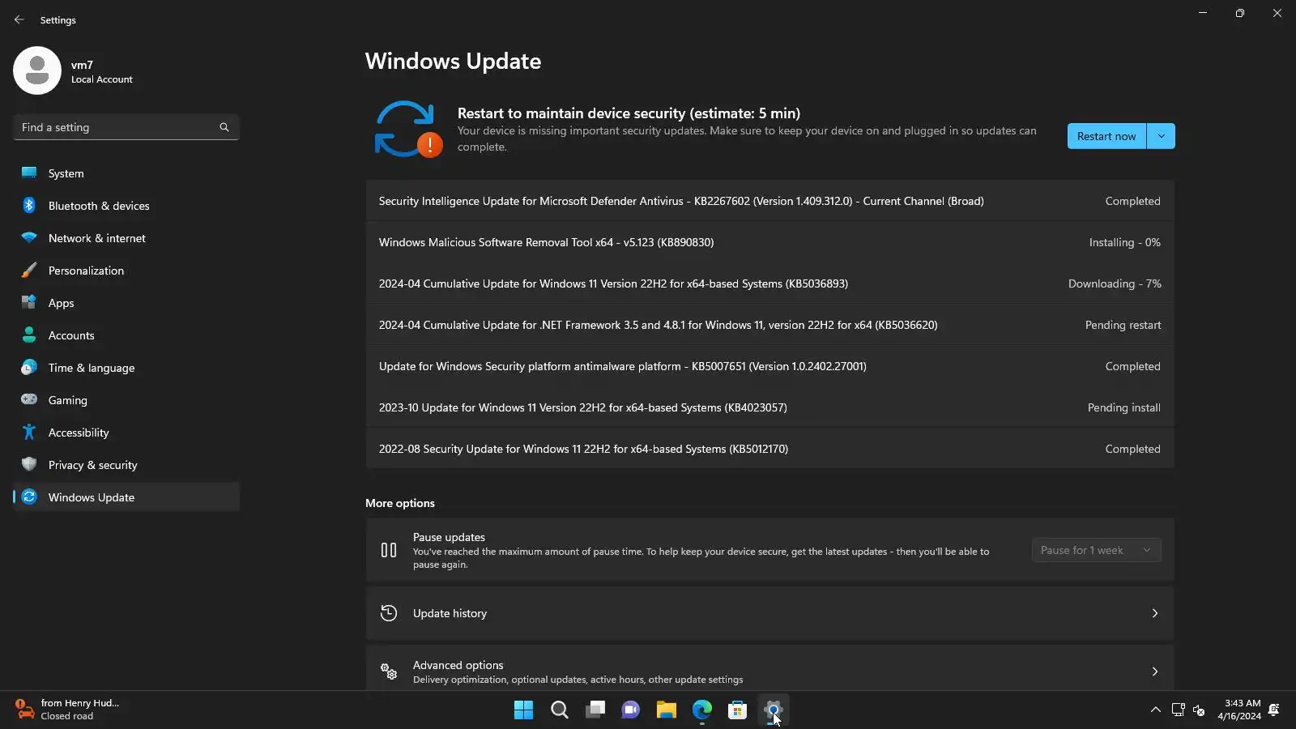The width and height of the screenshot is (1296, 729).
Task: Click the Pending restart status
Action: pyautogui.click(x=1123, y=325)
